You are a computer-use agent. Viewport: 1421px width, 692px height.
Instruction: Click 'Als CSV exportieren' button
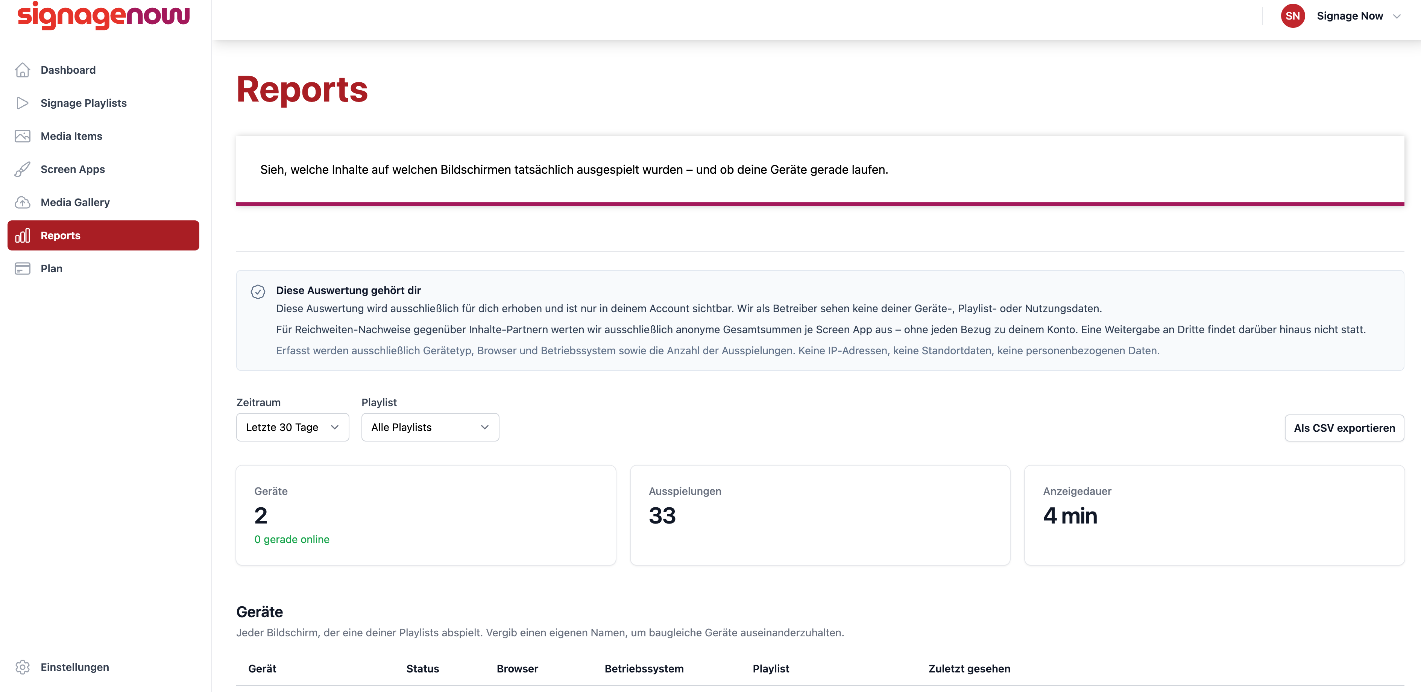1344,428
